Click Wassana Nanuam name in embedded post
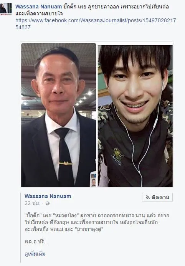The width and height of the screenshot is (185, 266). click(48, 196)
